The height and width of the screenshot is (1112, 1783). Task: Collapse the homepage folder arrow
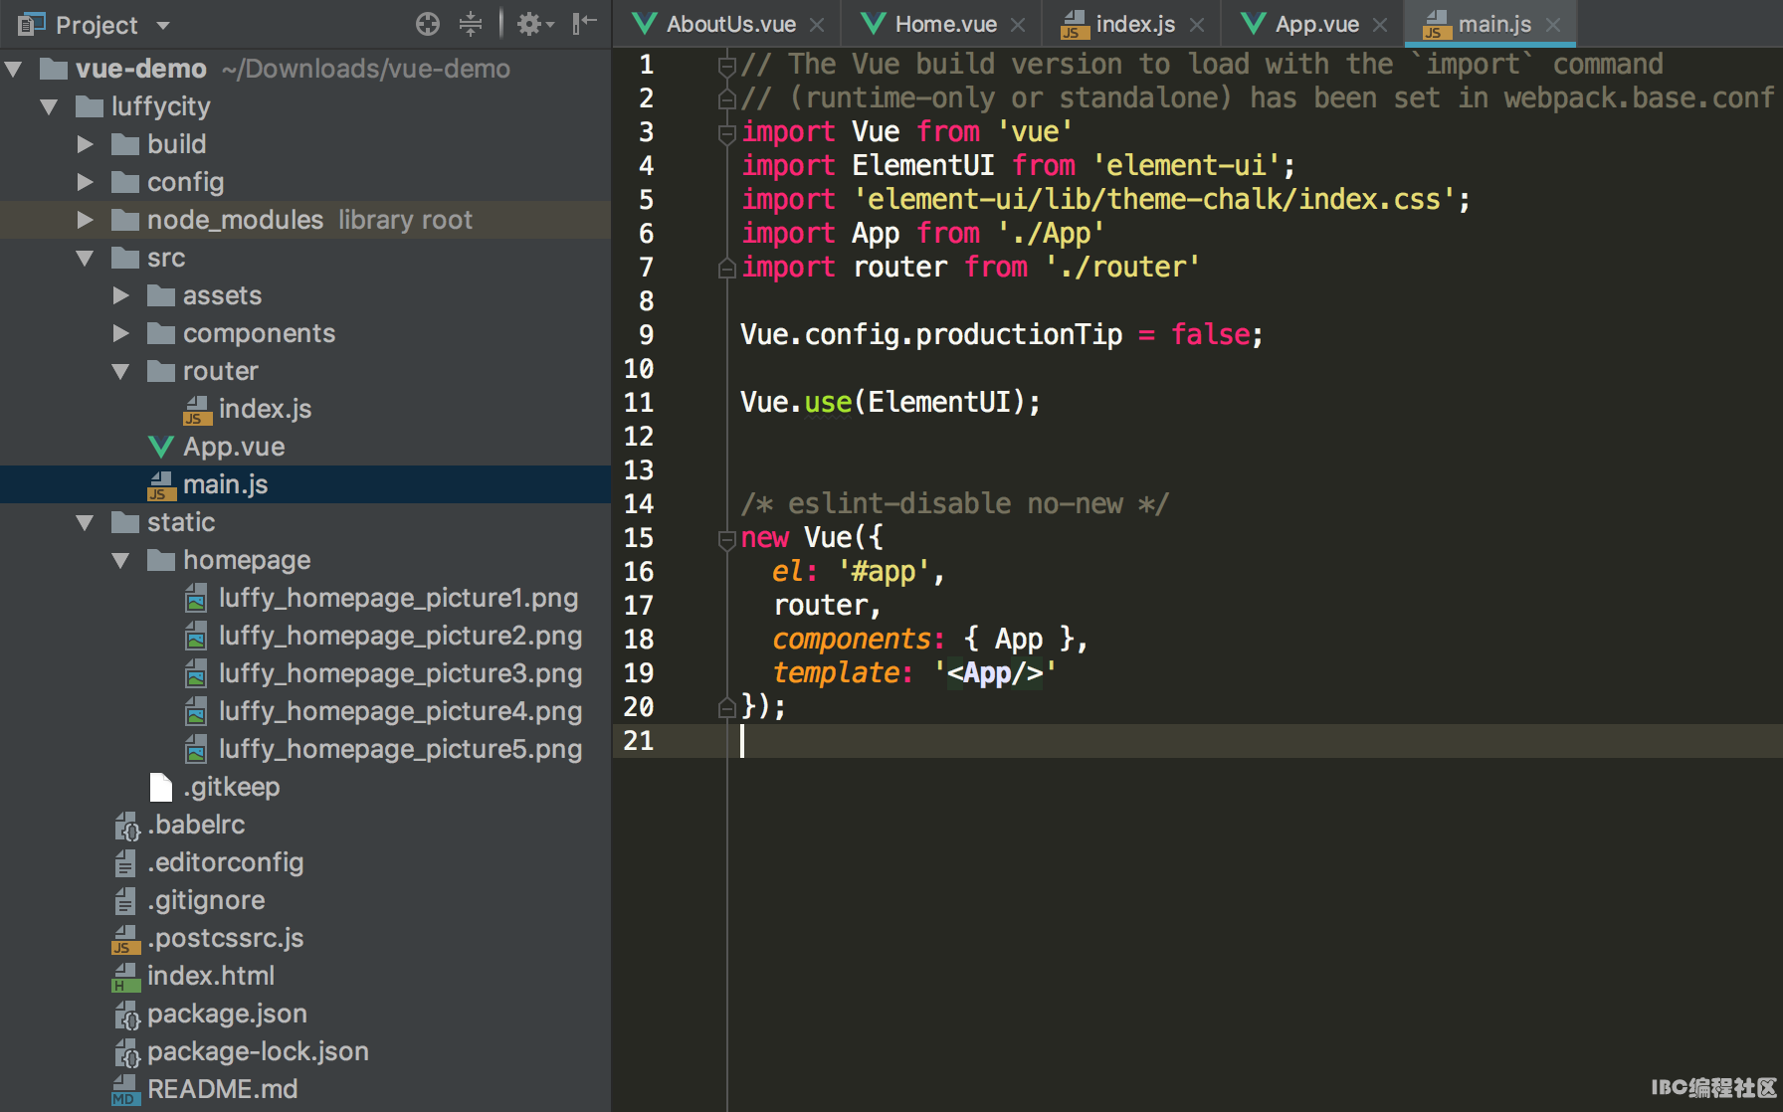121,560
